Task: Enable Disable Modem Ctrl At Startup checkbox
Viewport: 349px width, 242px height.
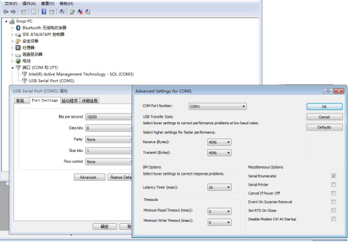Action: [334, 219]
